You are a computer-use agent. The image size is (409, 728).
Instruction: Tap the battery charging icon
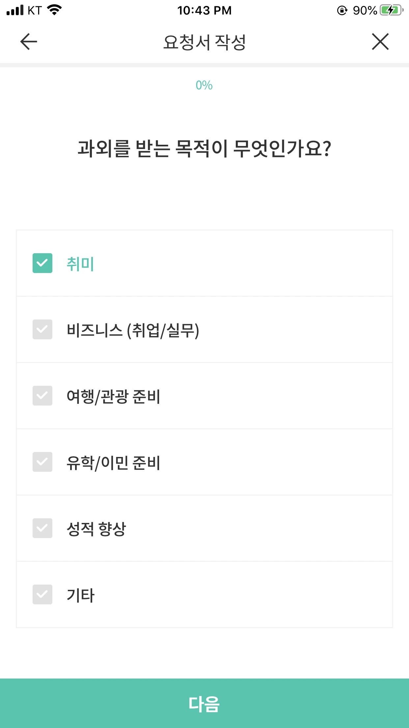pos(392,10)
